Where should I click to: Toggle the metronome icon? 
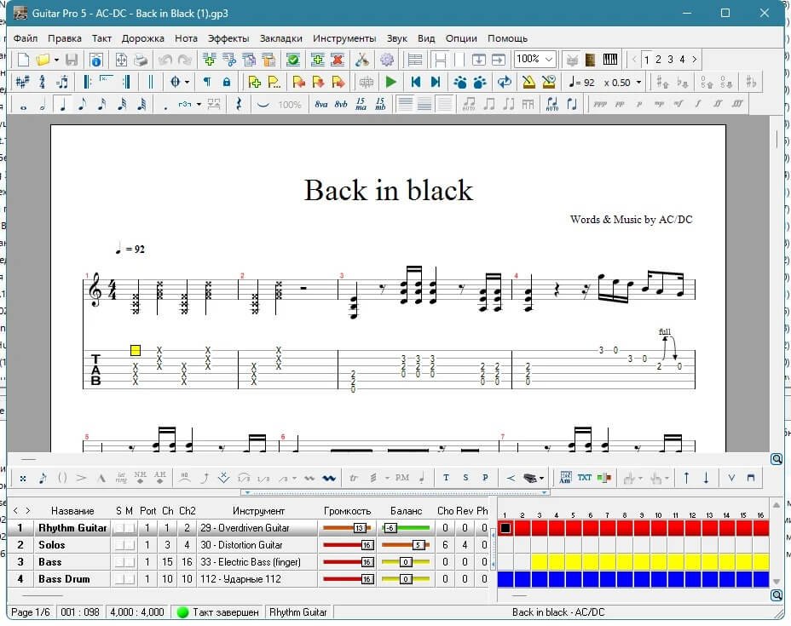[528, 82]
